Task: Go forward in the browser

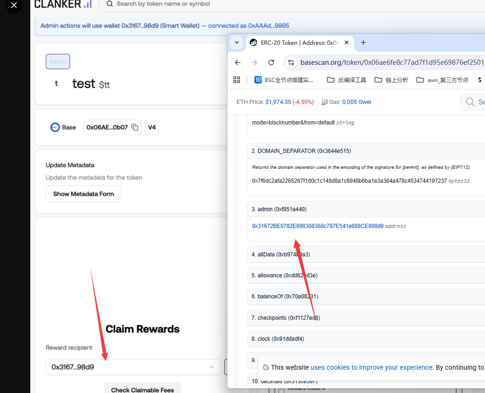Action: (x=254, y=62)
